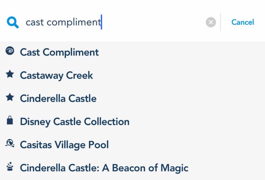
Task: Click the blue magnifying glass search icon
Action: 12,22
